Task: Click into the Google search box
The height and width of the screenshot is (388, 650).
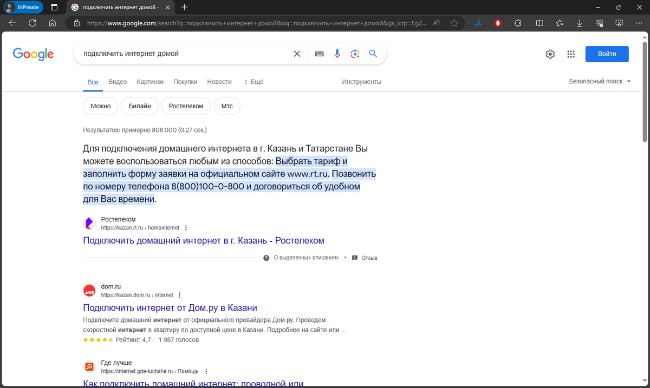Action: [184, 54]
